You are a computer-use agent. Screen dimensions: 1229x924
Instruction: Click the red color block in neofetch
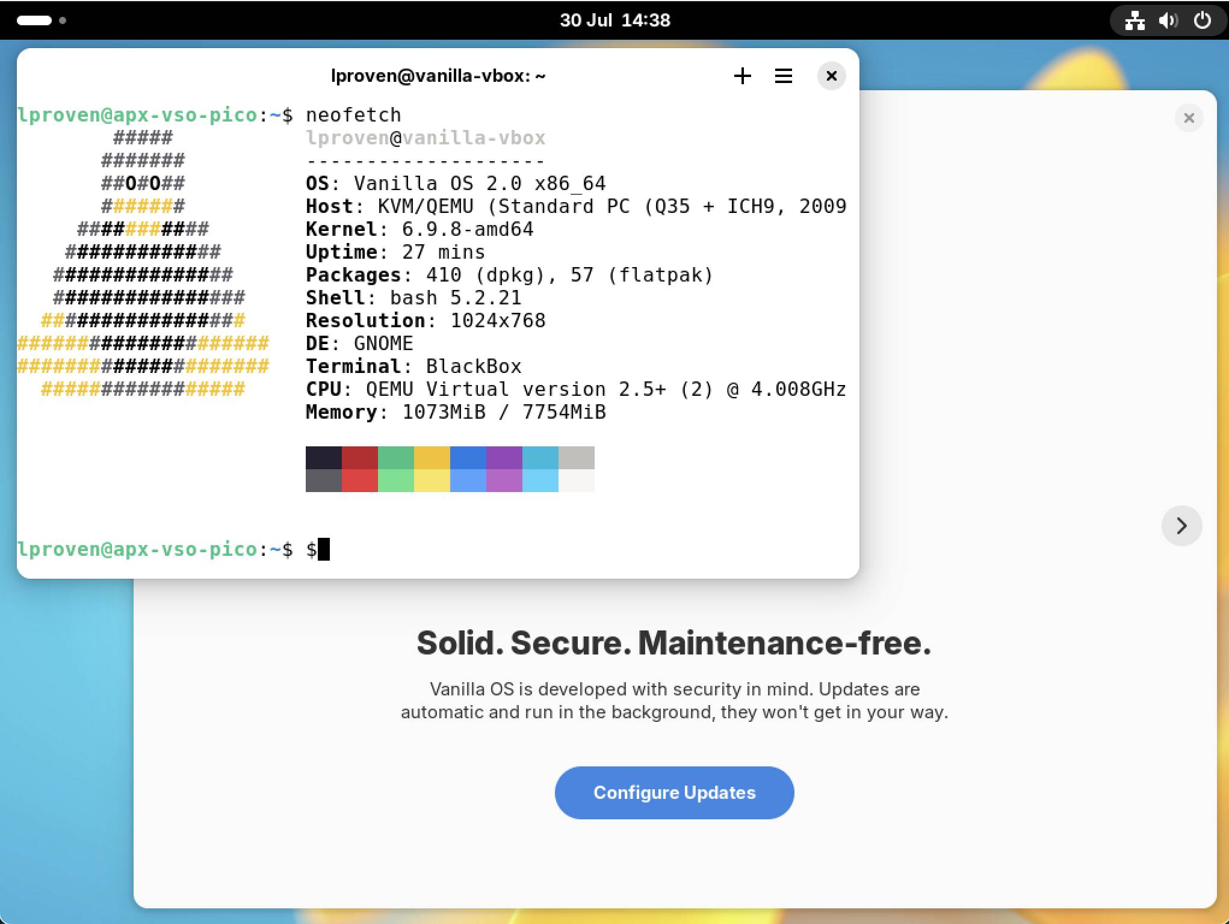[x=359, y=458]
